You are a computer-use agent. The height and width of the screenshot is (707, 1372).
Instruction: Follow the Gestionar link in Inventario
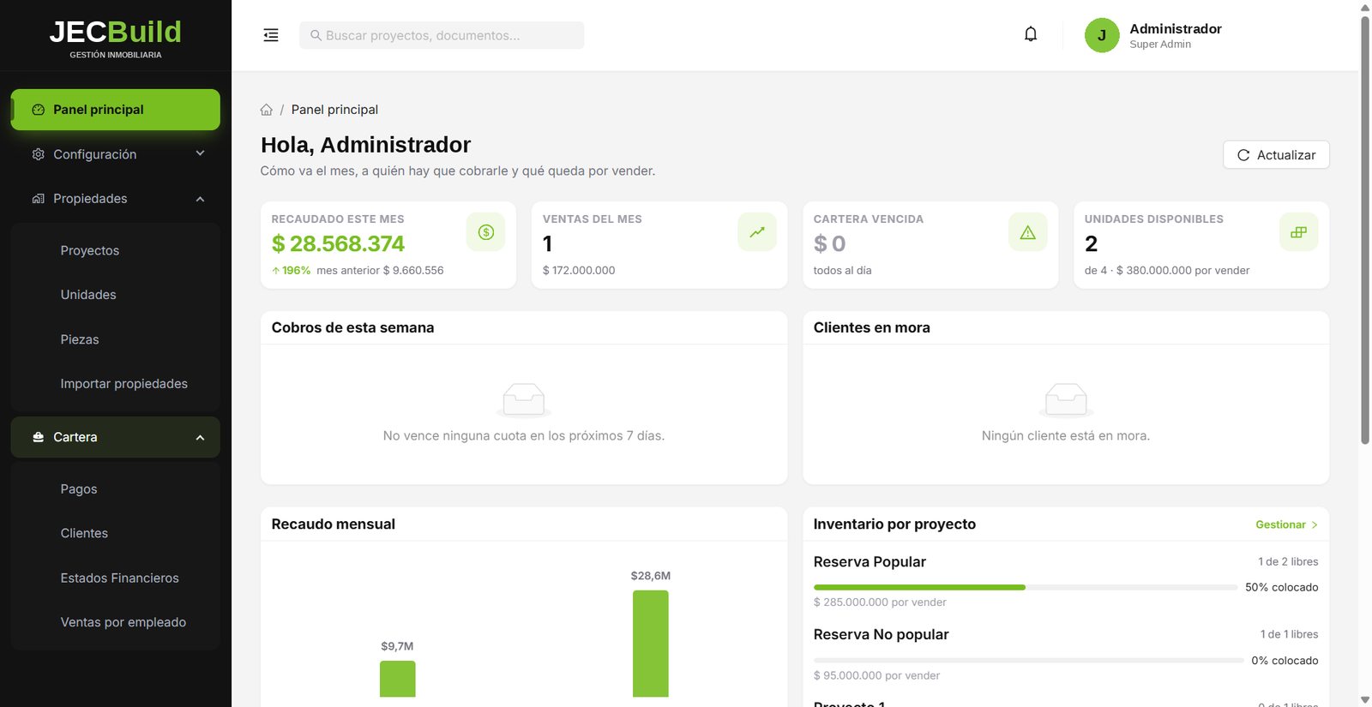pos(1286,524)
